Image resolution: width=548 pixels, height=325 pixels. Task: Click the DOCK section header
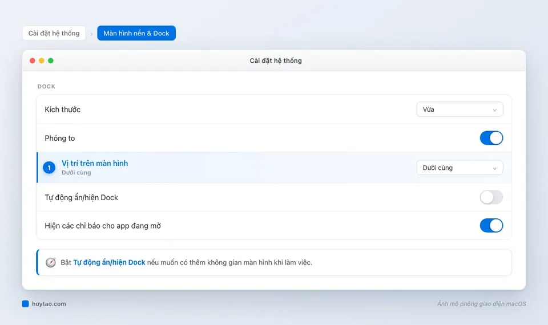tap(46, 87)
